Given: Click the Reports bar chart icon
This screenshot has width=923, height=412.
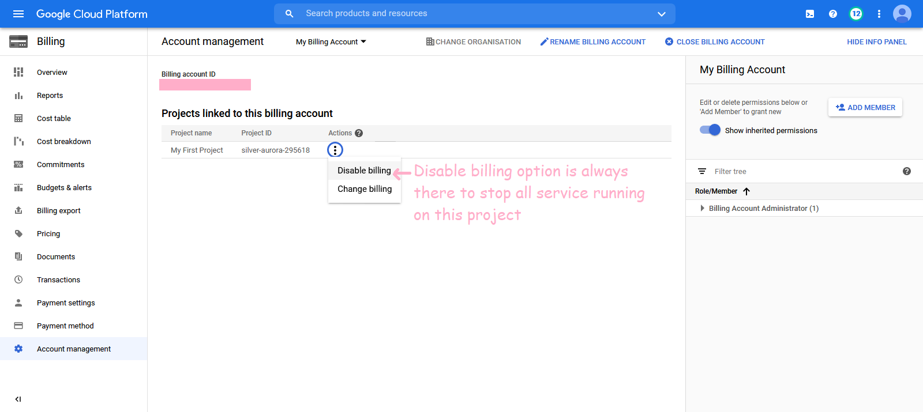Looking at the screenshot, I should point(18,95).
